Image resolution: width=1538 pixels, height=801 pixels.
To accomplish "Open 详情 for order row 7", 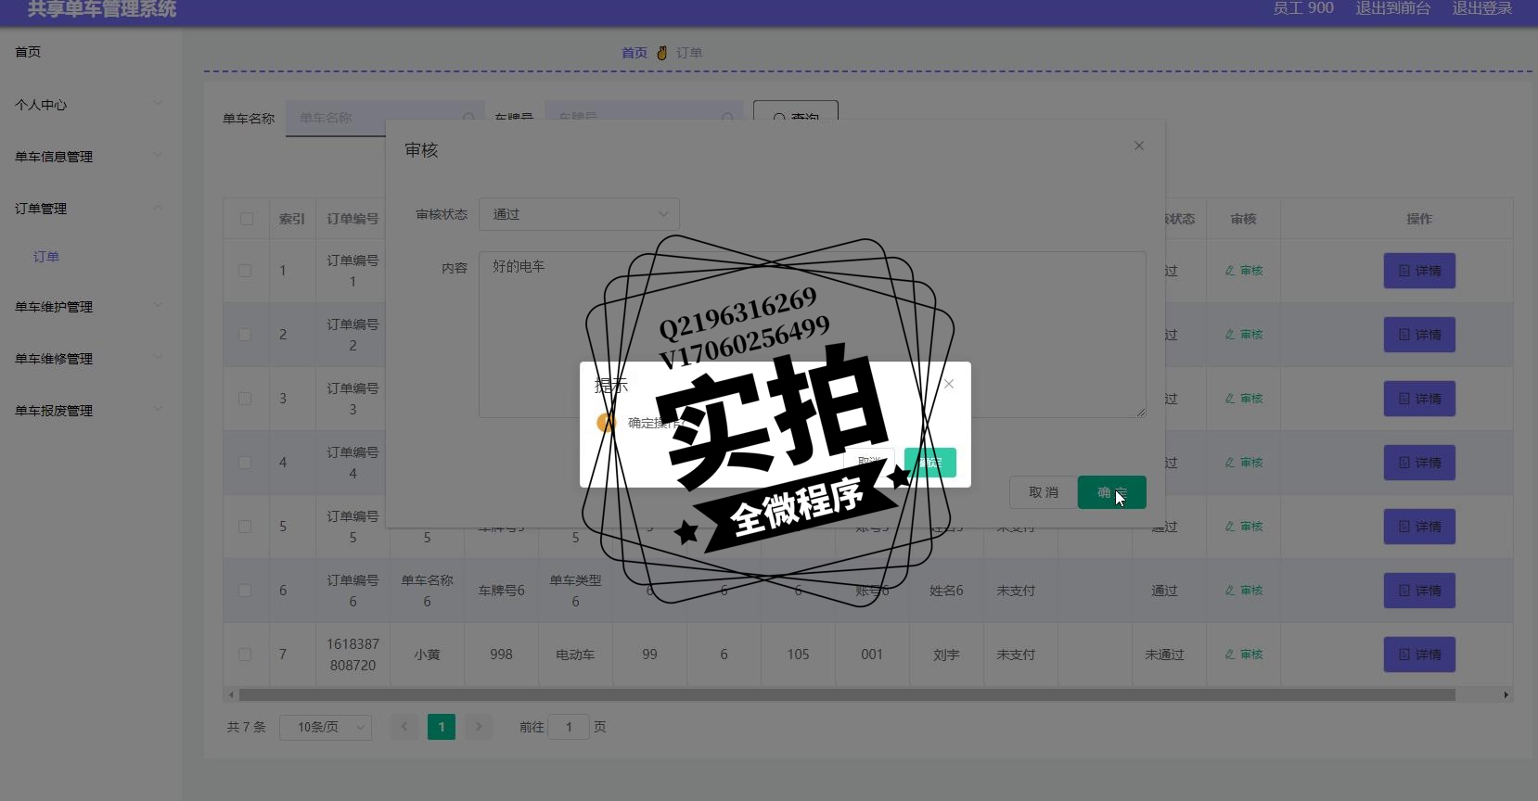I will 1419,655.
